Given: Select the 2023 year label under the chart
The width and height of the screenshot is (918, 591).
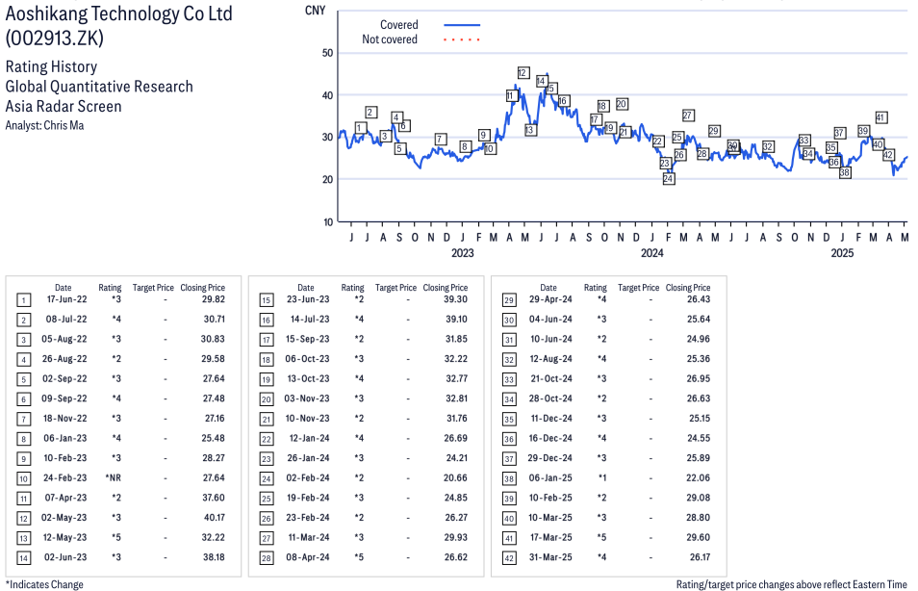Looking at the screenshot, I should 462,252.
